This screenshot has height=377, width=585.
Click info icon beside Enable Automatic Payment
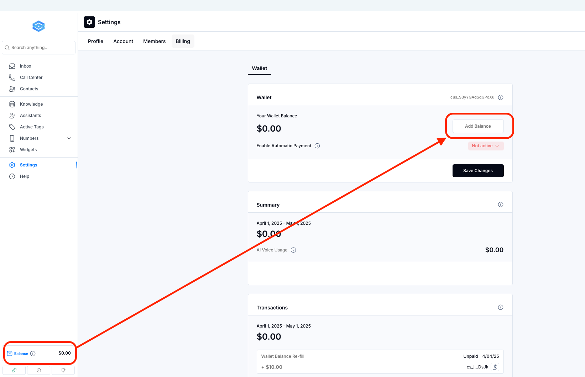(317, 146)
